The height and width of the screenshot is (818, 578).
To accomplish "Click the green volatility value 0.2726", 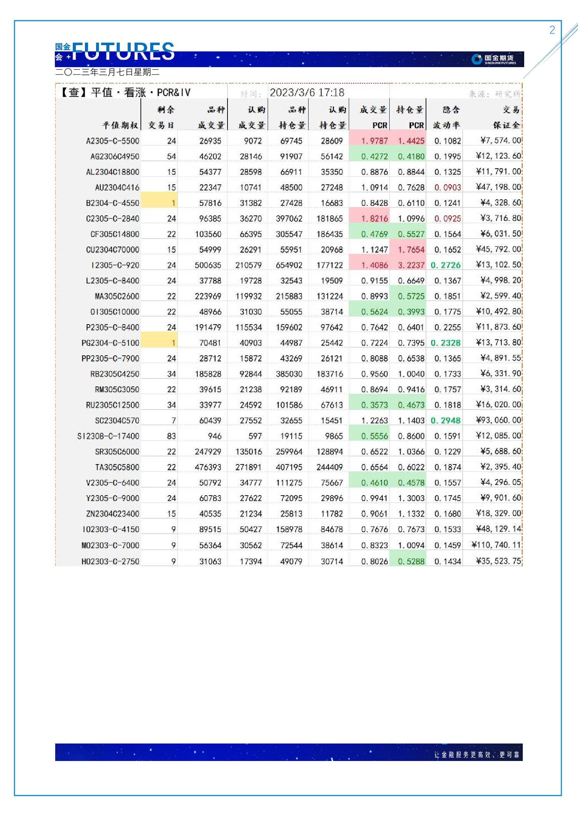I will pos(446,265).
